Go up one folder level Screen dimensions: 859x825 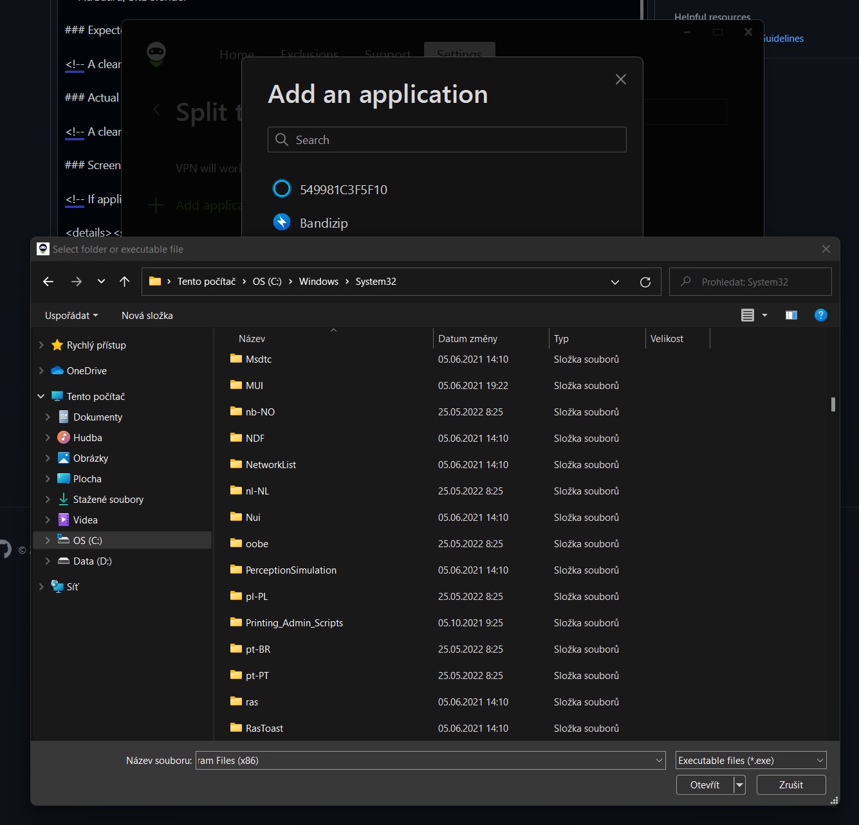125,282
